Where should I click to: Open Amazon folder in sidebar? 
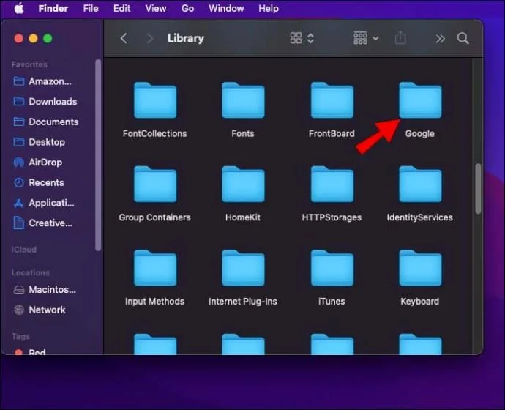pyautogui.click(x=42, y=81)
